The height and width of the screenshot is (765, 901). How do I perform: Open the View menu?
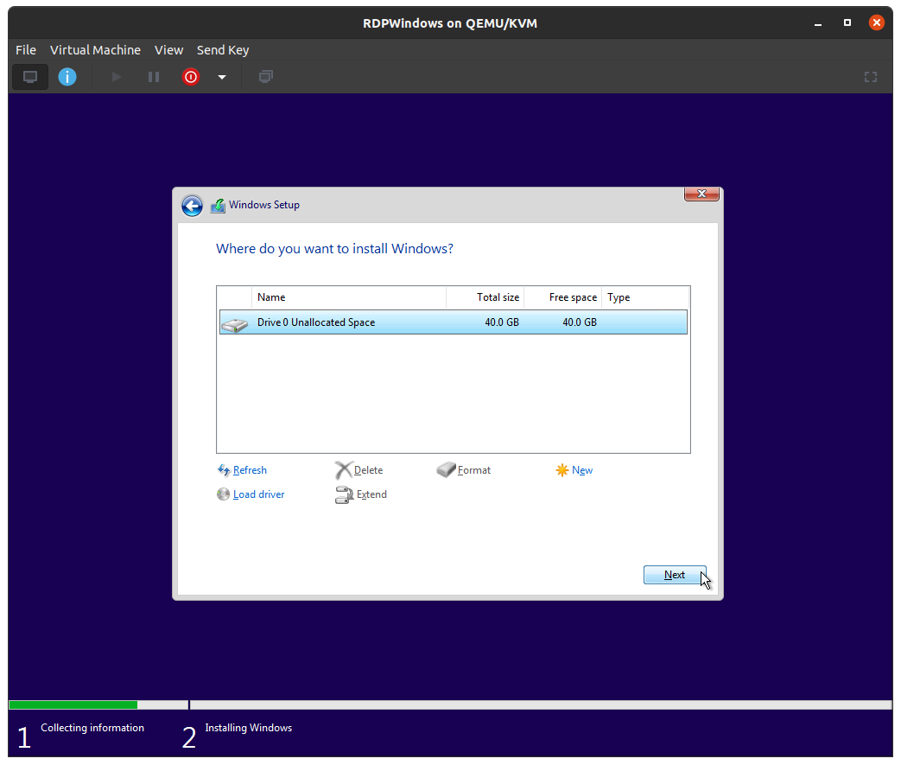[168, 50]
